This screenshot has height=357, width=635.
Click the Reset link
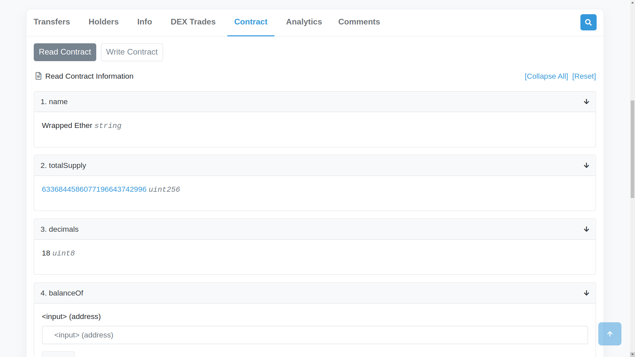584,76
